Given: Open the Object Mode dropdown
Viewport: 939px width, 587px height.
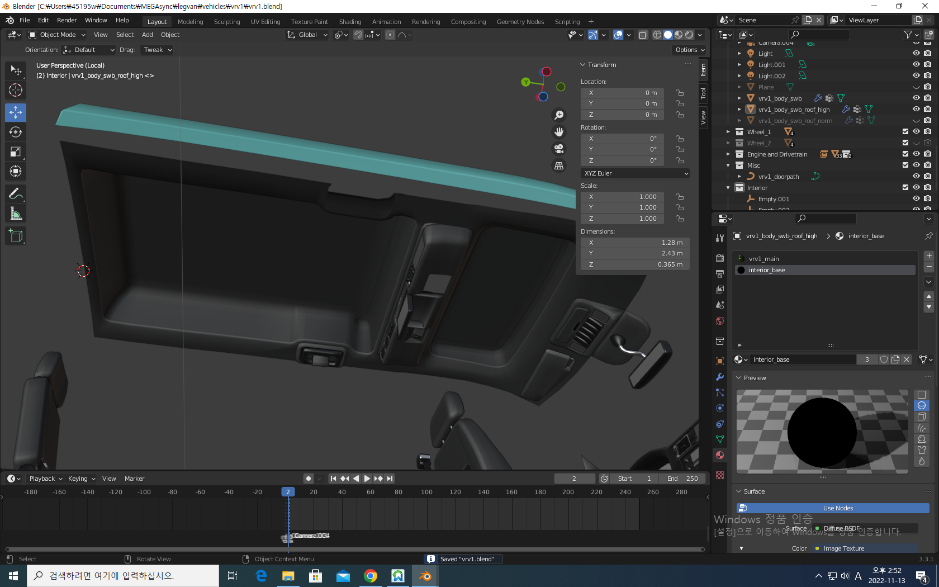Looking at the screenshot, I should (x=57, y=35).
